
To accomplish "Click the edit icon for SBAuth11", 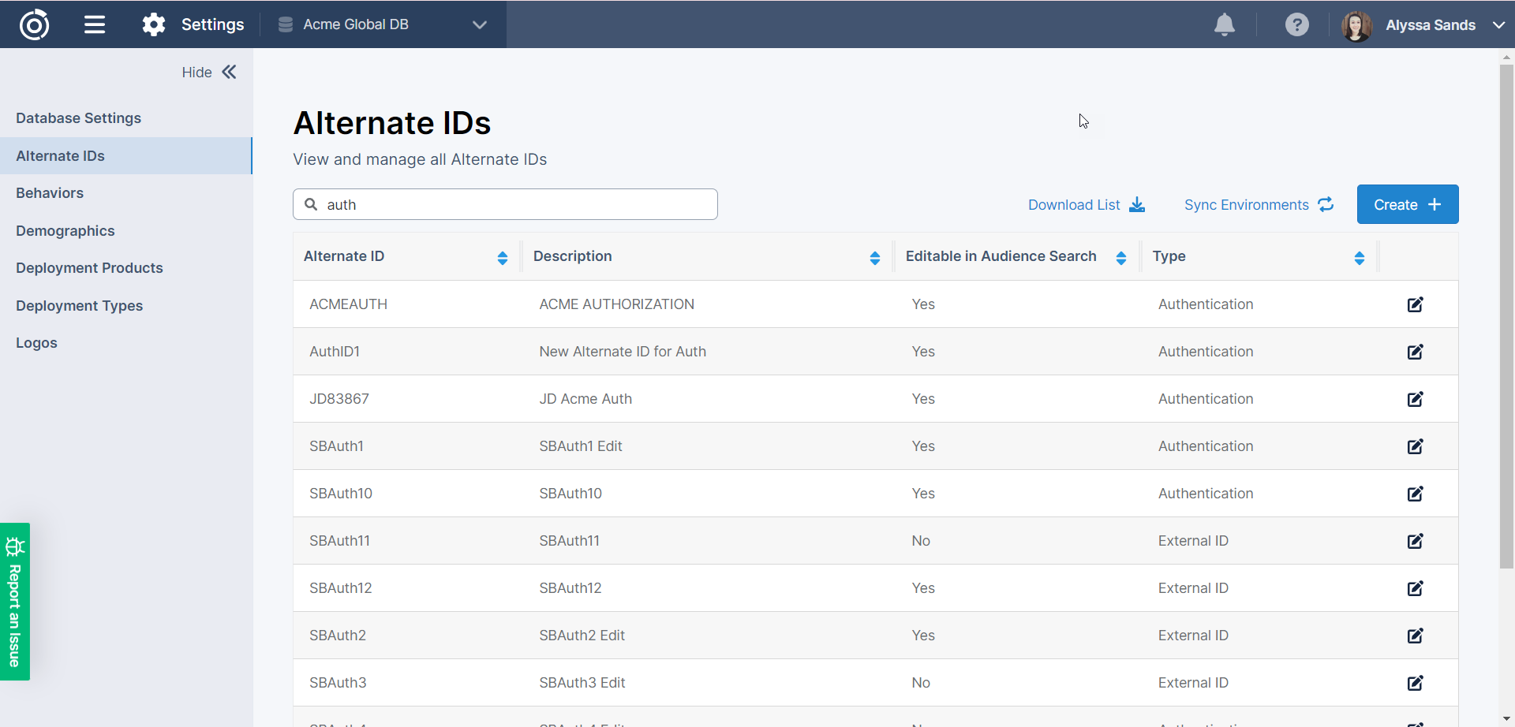I will [1415, 541].
